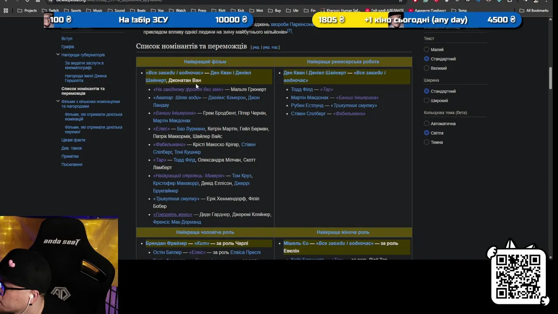Image resolution: width=558 pixels, height=314 pixels.
Task: Jump to Нагорода імені Джина Гершолта
Action: click(85, 78)
